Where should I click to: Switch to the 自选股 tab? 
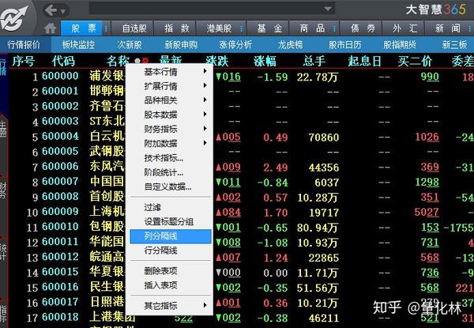pyautogui.click(x=134, y=28)
